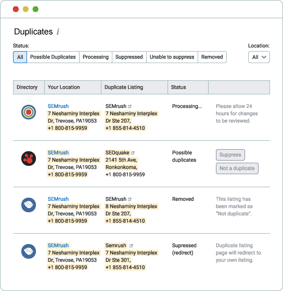Click the yellow minimize window button
283x291 pixels.
25,9
